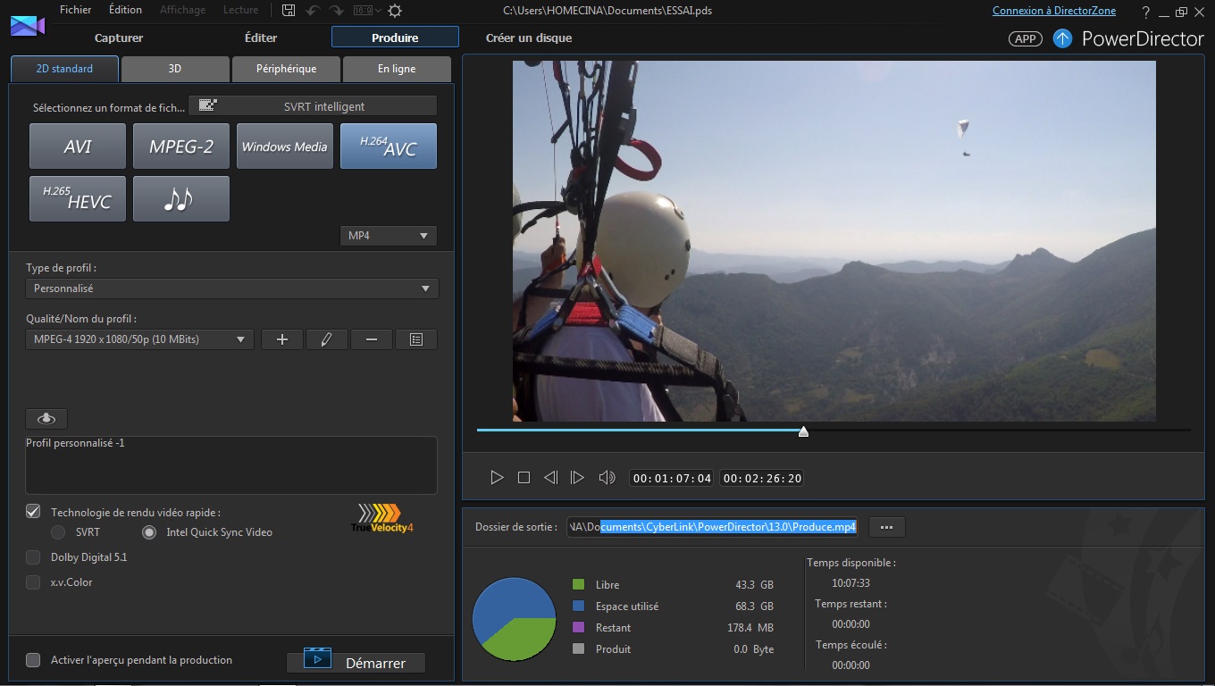Click the preview timeline slider handle
This screenshot has height=686, width=1215.
pos(803,431)
